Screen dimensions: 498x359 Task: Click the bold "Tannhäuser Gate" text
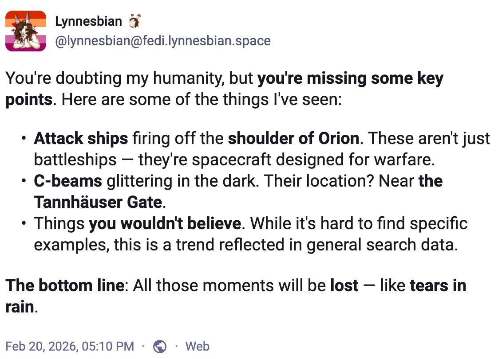coord(98,203)
